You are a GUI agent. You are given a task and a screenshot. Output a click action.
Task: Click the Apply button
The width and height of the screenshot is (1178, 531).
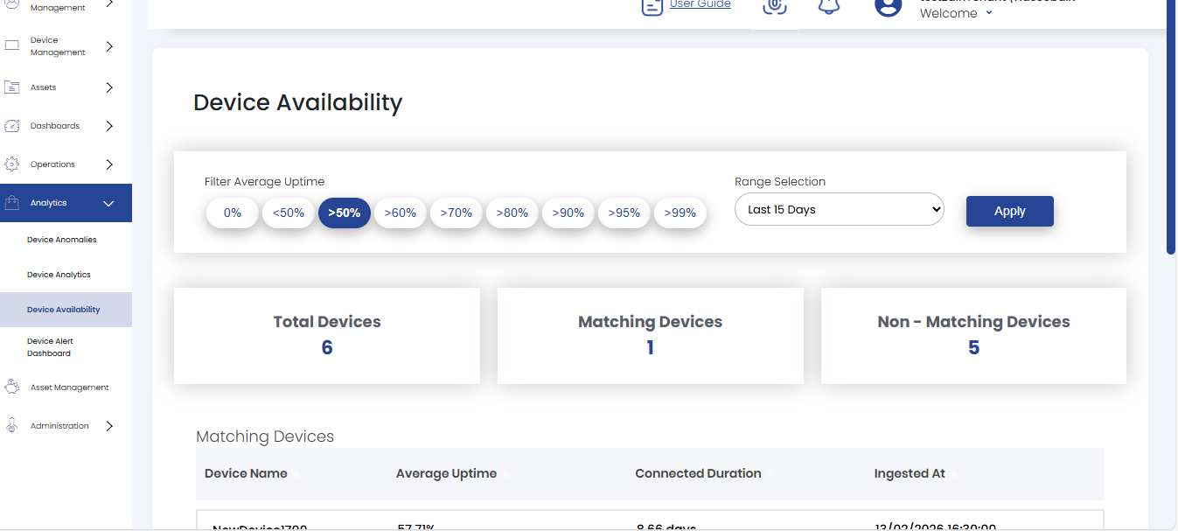click(x=1010, y=211)
